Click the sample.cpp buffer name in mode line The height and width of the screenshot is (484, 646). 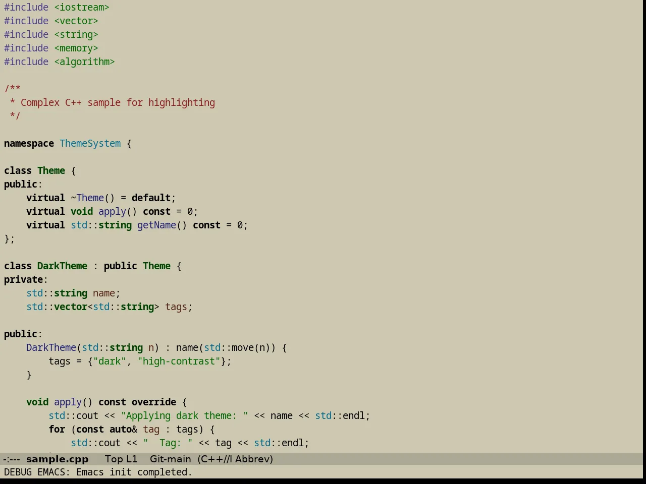coord(57,459)
